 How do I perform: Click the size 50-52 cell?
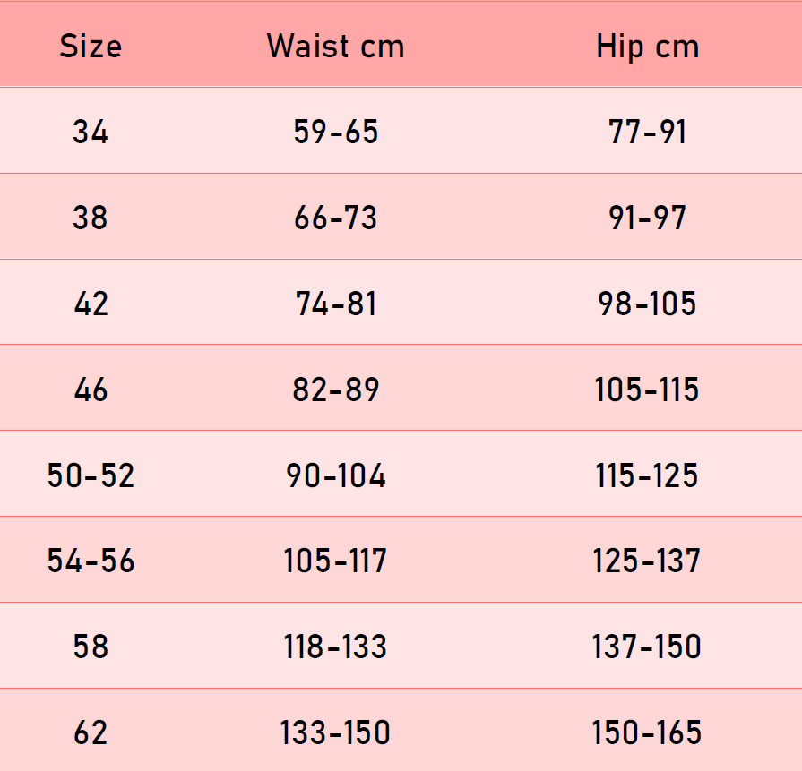click(x=91, y=475)
